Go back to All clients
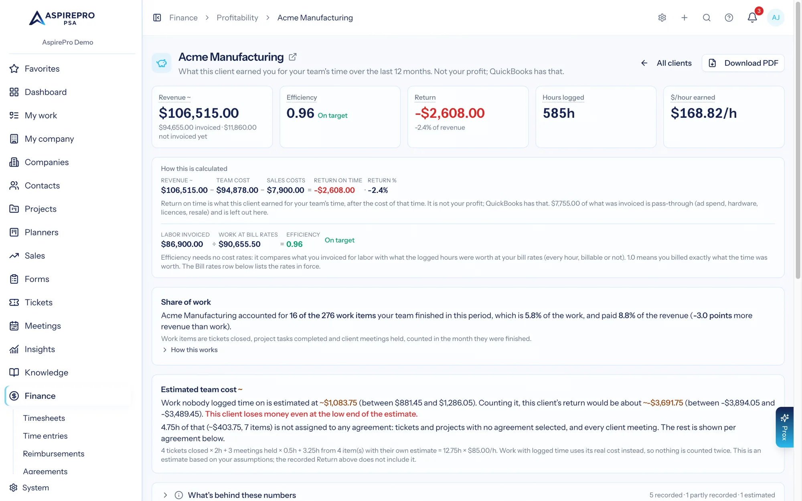The height and width of the screenshot is (501, 802). point(666,63)
